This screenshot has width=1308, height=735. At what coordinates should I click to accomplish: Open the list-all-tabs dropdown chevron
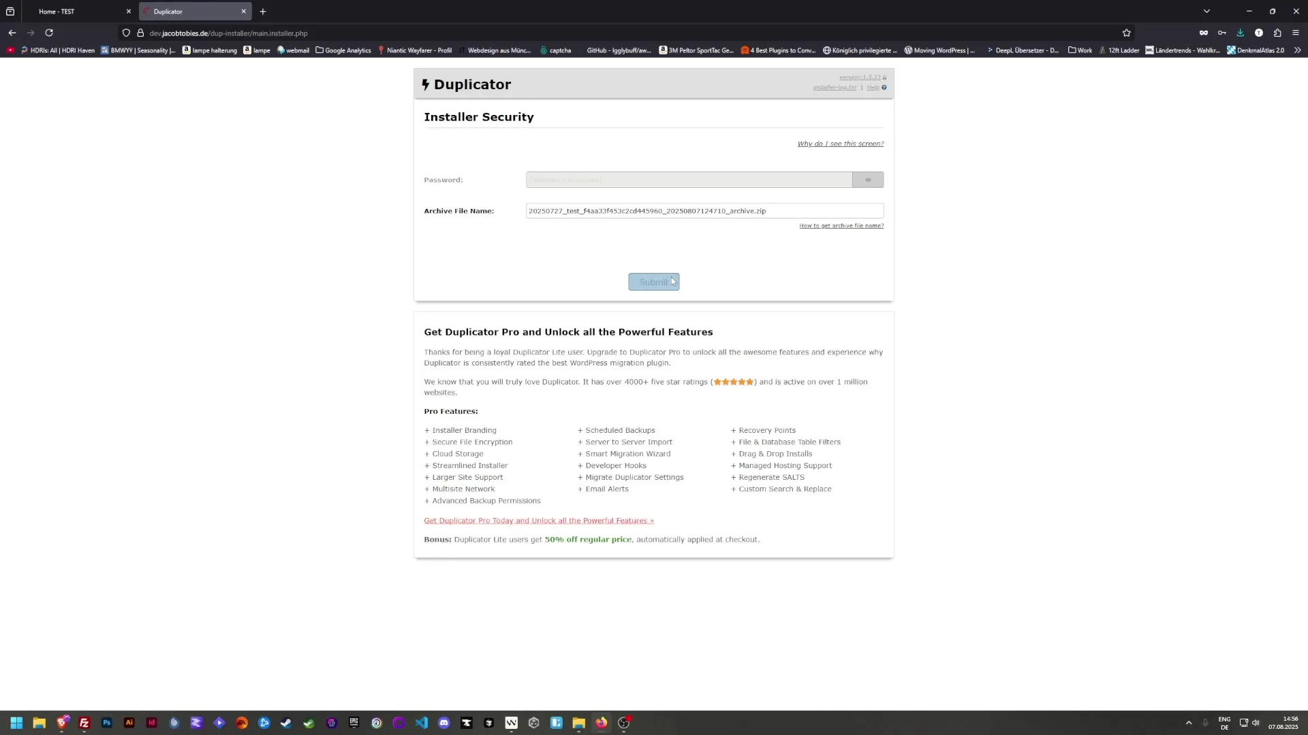pos(1206,11)
